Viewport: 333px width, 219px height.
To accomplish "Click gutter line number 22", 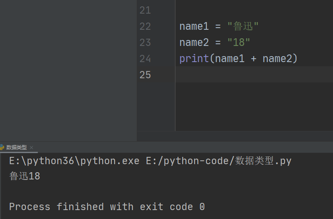I will pyautogui.click(x=145, y=26).
